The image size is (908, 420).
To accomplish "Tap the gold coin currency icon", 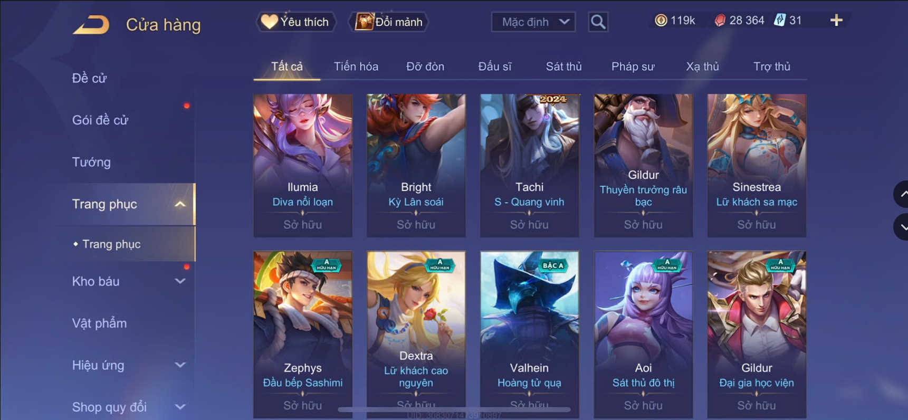I will click(661, 21).
